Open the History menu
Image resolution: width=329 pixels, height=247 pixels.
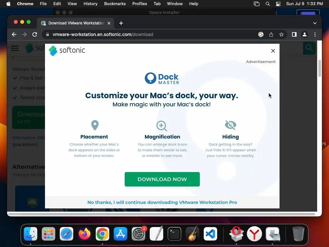90,4
